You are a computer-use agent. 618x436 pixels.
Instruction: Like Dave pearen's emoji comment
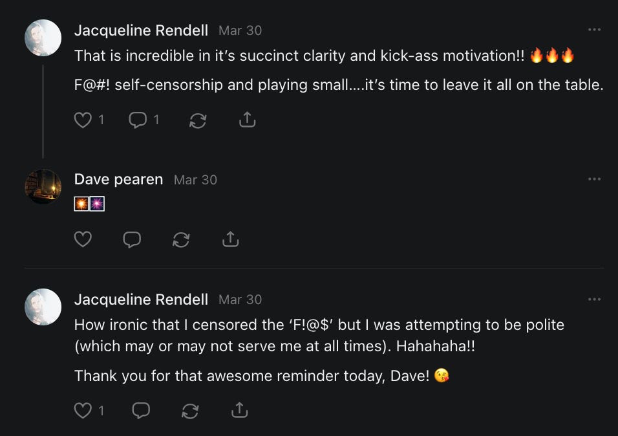click(83, 239)
